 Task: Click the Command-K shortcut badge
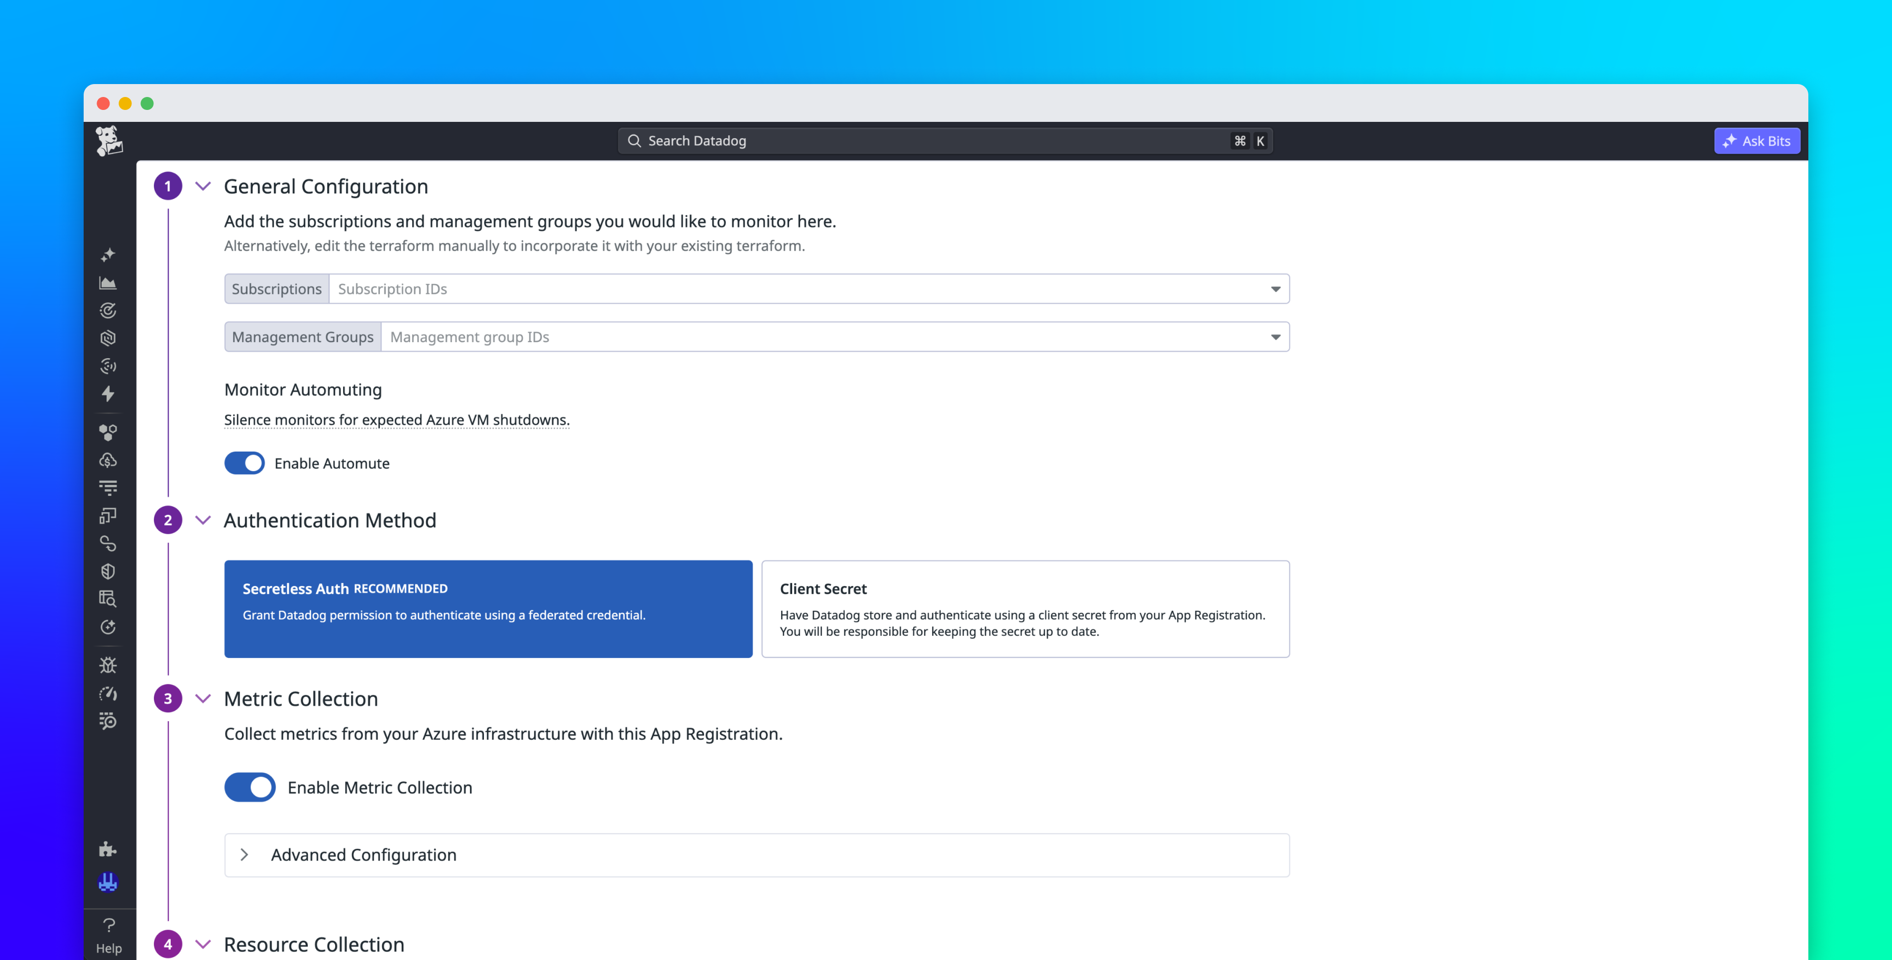(1249, 141)
